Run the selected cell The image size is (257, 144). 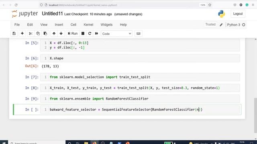click(73, 34)
